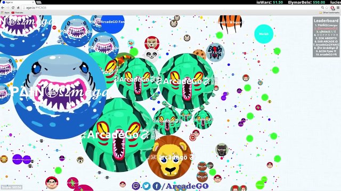Click the largest shark-skin PAIN Omega cell
Screen dimensions: 341x191
[x=60, y=92]
